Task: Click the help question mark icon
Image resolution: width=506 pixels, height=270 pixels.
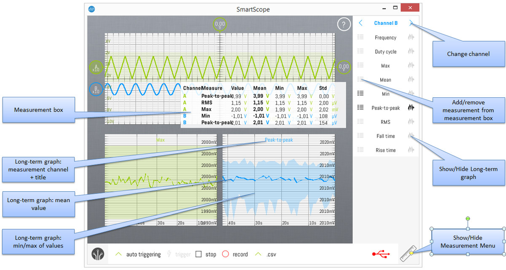Action: coord(344,24)
